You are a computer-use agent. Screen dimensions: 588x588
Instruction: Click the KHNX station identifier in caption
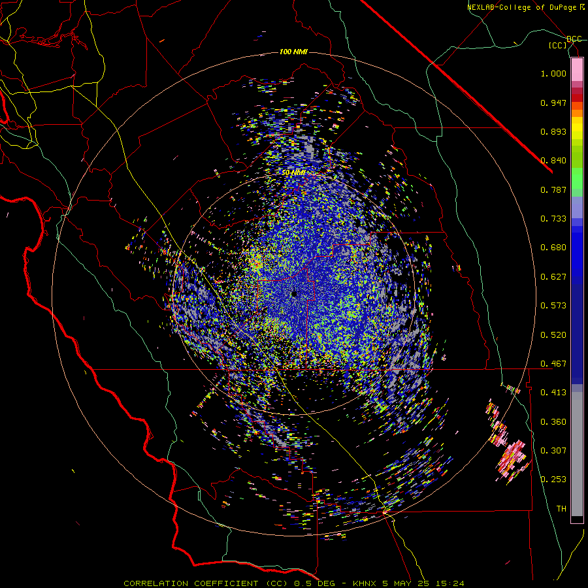point(365,583)
